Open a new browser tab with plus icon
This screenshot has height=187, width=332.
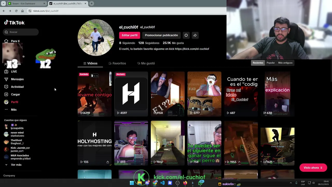point(92,4)
